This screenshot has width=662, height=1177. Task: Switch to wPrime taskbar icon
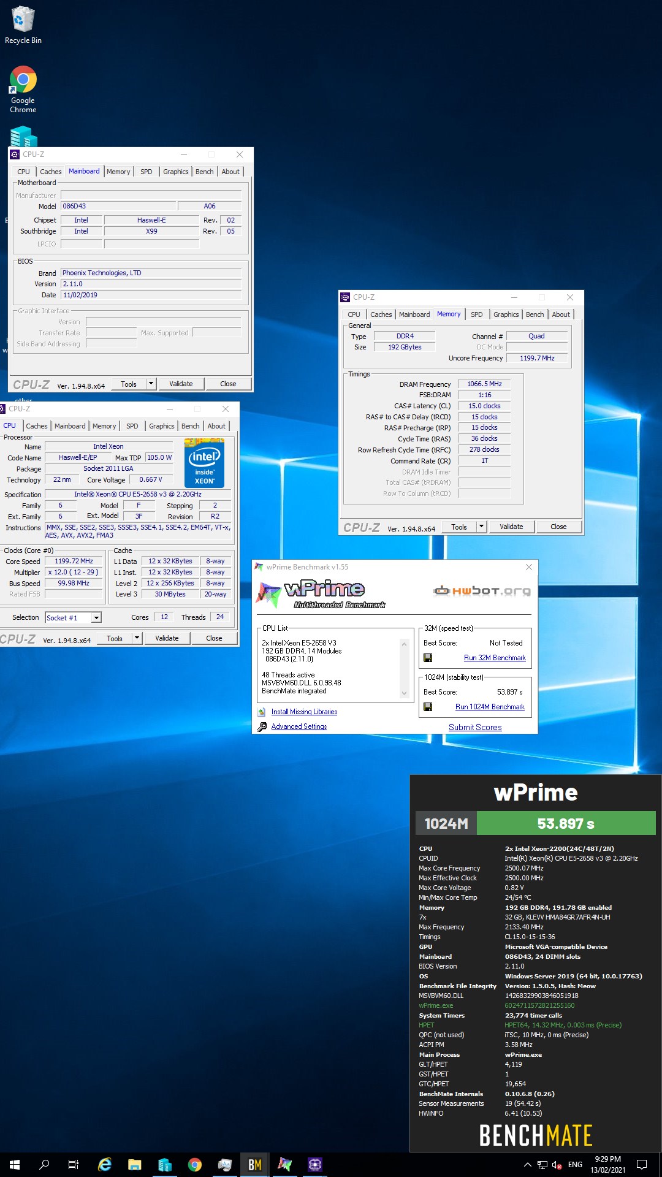(285, 1165)
